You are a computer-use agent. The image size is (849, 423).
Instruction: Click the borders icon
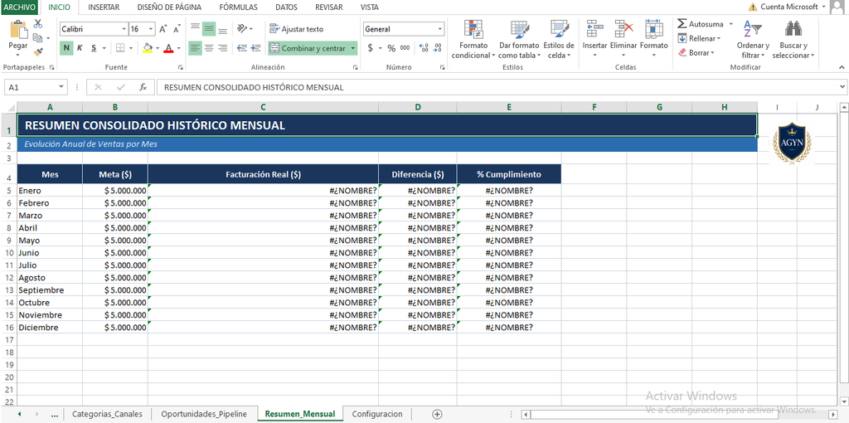point(120,48)
